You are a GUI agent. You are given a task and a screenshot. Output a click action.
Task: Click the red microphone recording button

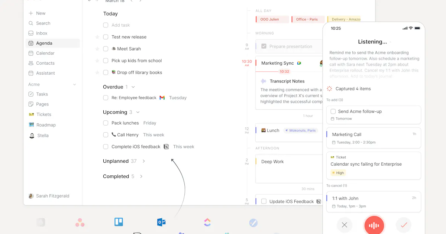[374, 225]
